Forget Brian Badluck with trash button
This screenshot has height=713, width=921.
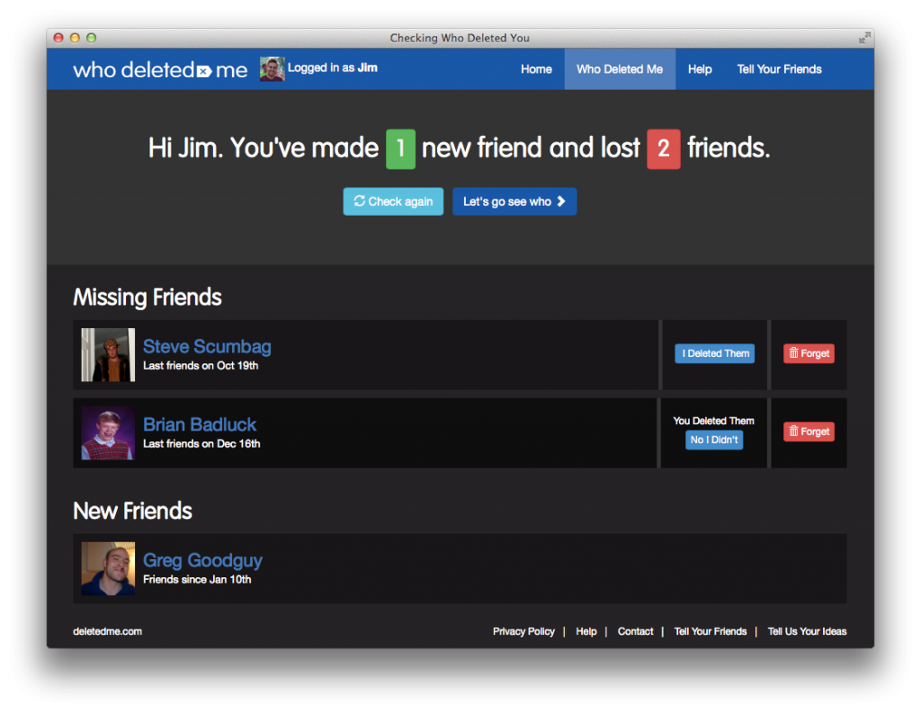[809, 432]
